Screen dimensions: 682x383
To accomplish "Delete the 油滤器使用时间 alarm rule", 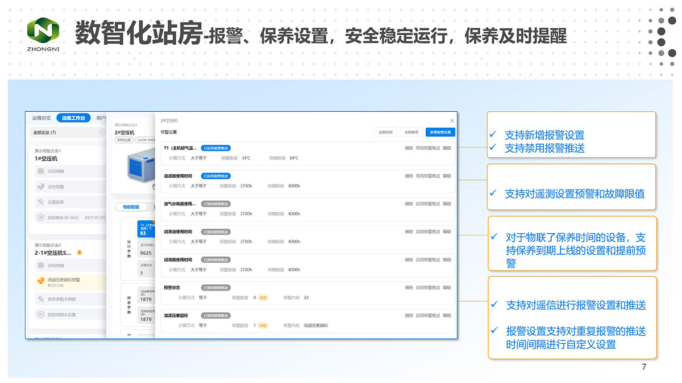I will point(409,176).
